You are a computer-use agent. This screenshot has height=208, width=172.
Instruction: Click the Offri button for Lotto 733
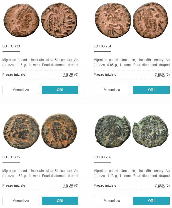click(60, 90)
